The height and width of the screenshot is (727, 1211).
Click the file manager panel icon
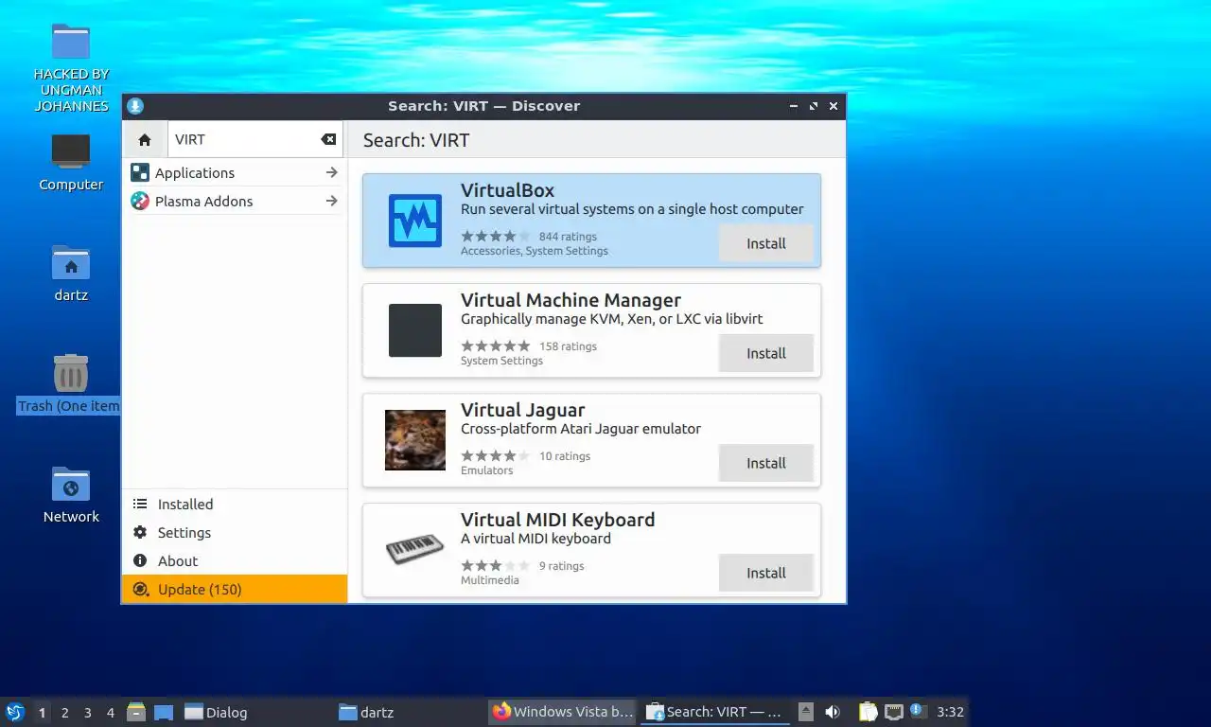point(136,712)
